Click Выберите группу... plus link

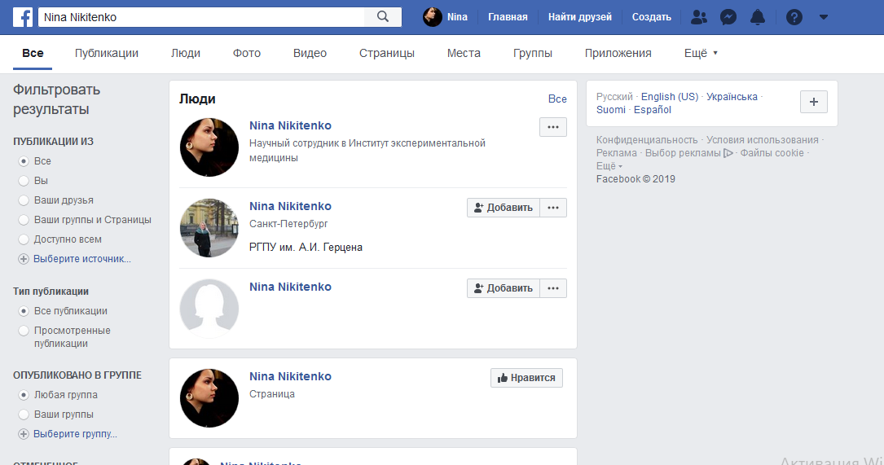point(68,434)
